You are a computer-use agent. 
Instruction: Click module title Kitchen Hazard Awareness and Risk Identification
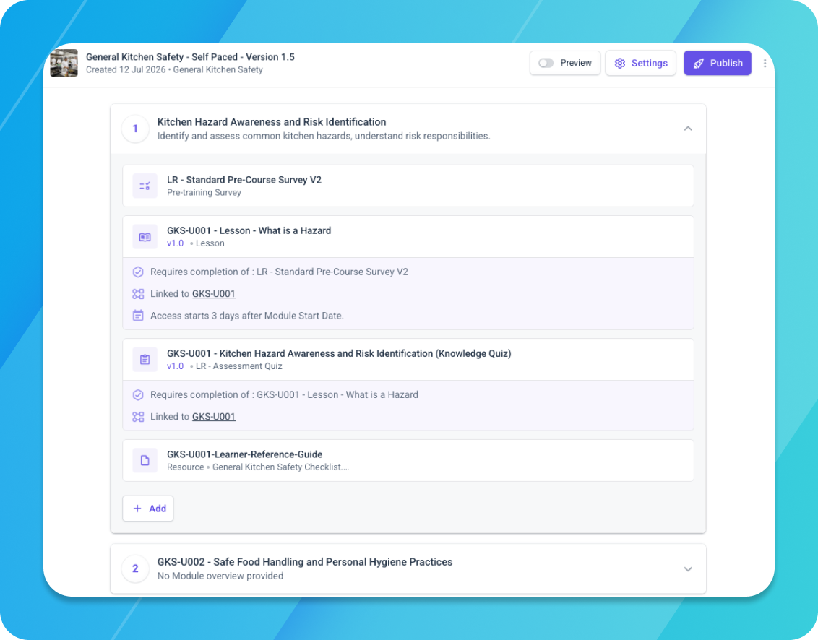point(272,122)
